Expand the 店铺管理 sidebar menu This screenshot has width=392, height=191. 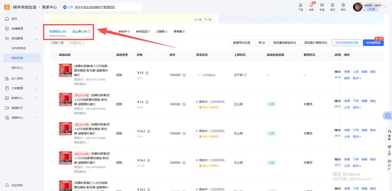(x=21, y=29)
